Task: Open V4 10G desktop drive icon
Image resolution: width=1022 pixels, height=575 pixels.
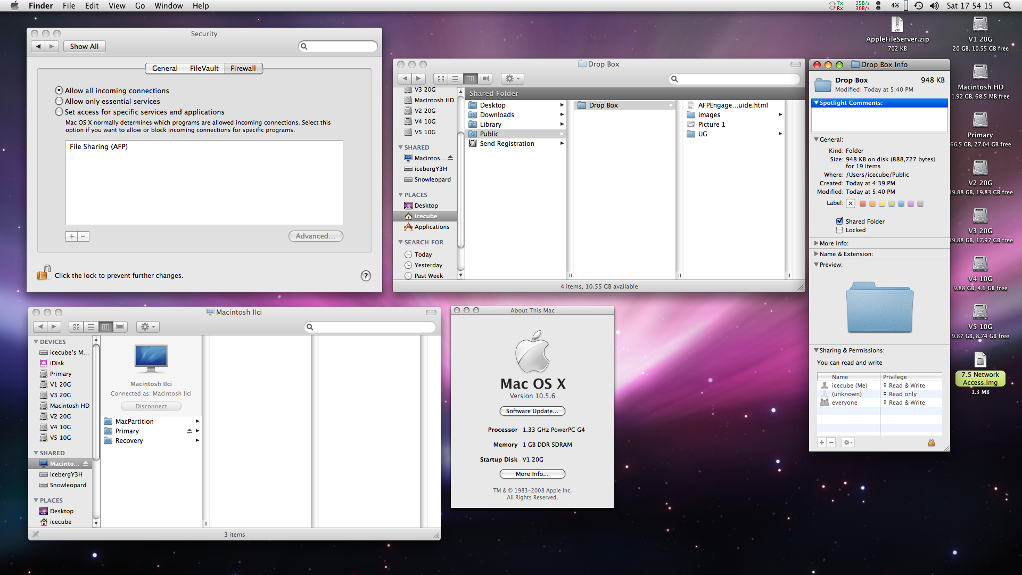Action: [x=980, y=264]
